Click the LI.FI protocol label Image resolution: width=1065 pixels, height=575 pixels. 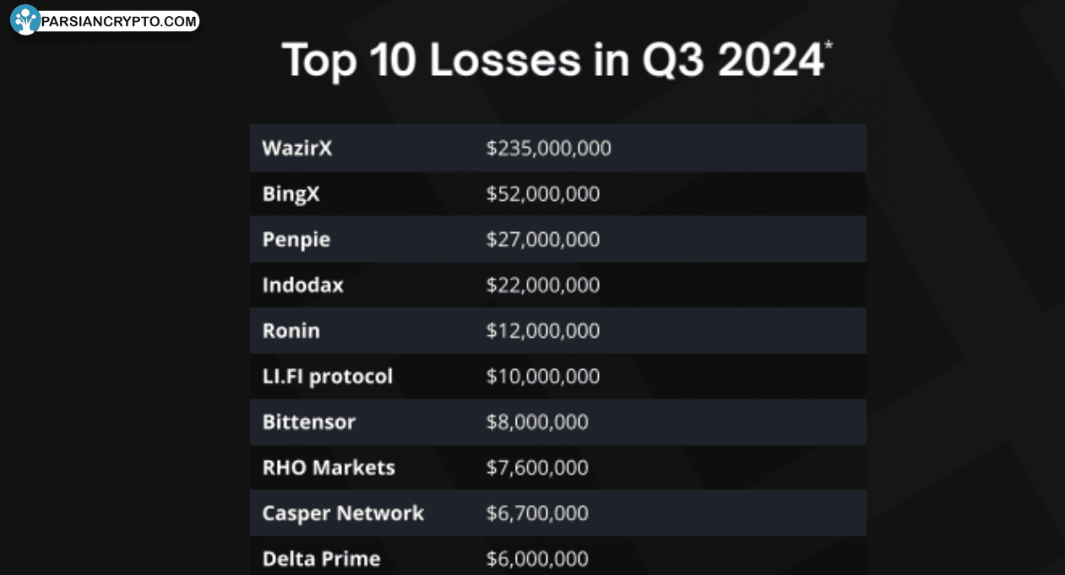click(327, 377)
